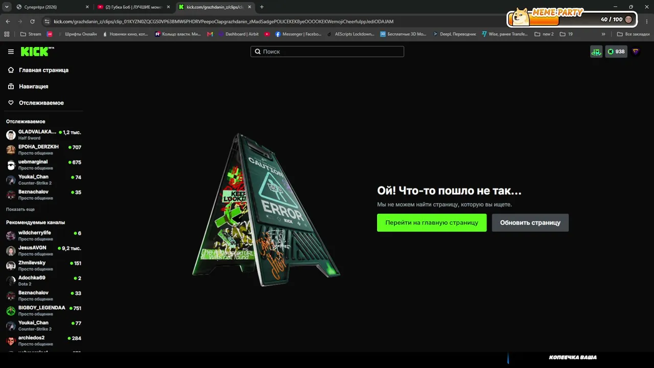Close the kick.com clips tab
Image resolution: width=654 pixels, height=368 pixels.
[x=249, y=7]
